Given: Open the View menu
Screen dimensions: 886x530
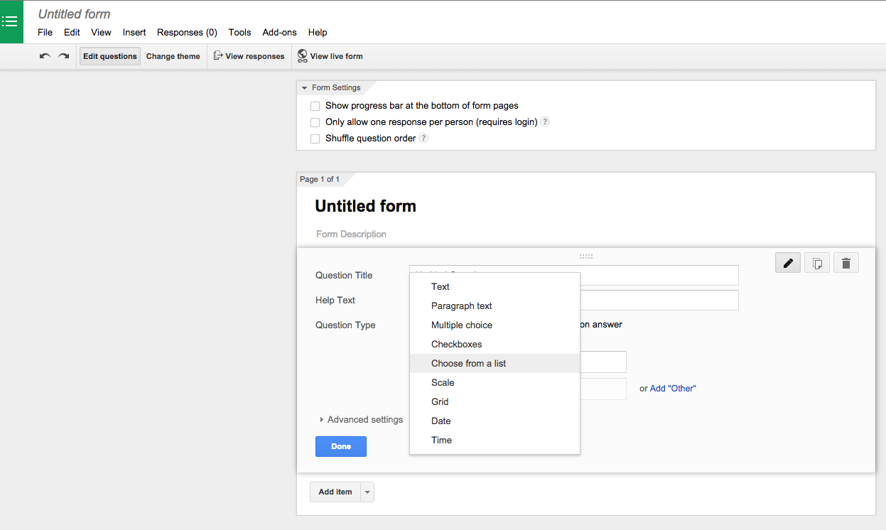Looking at the screenshot, I should [102, 32].
